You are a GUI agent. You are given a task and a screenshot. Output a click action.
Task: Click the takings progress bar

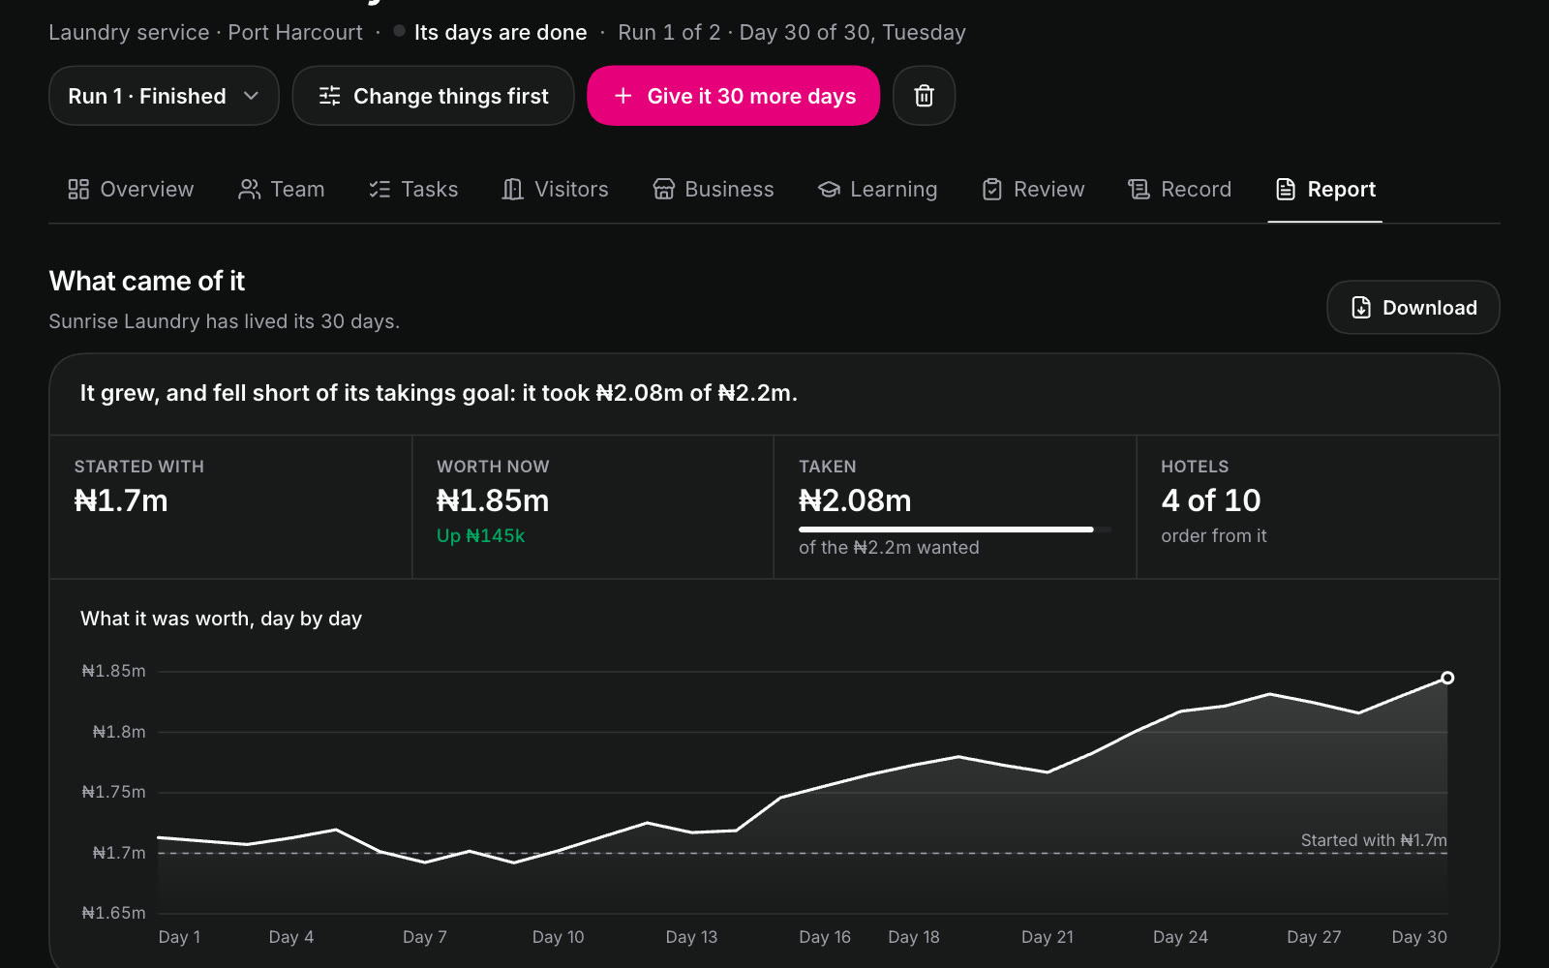[955, 529]
